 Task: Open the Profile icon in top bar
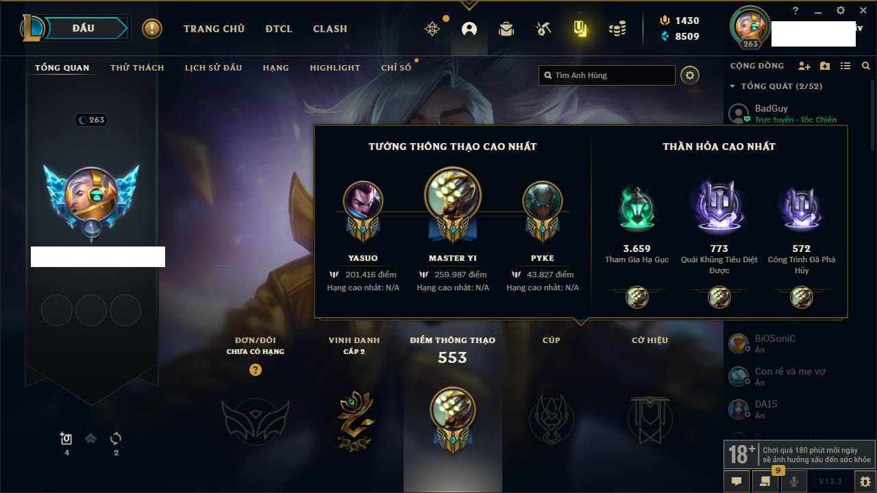(x=469, y=29)
